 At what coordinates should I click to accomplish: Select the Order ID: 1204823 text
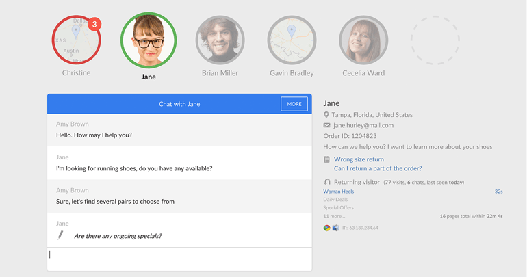pos(350,136)
